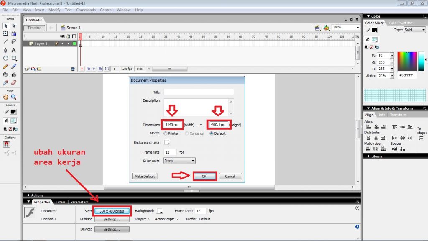Image resolution: width=428 pixels, height=241 pixels.
Task: Open the Insert menu
Action: point(39,10)
